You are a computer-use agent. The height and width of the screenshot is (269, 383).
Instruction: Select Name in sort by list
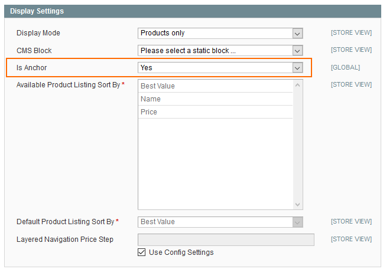click(216, 99)
